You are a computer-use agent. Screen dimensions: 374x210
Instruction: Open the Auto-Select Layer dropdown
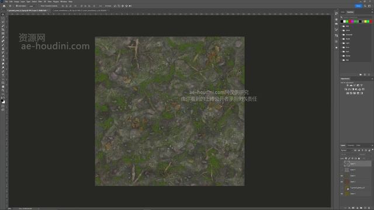[31, 6]
